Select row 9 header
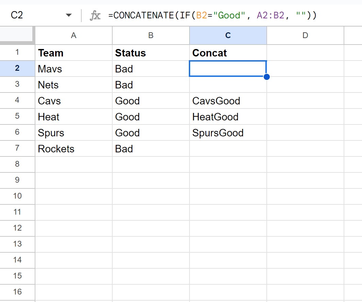362x302 pixels. coord(17,180)
